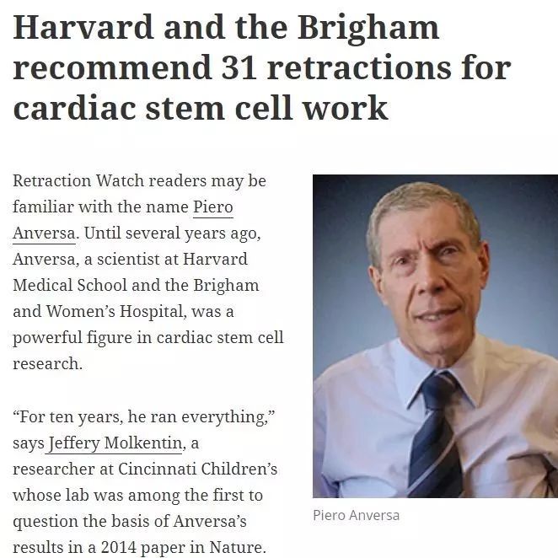Click the number "31" in the headline
The height and width of the screenshot is (558, 558).
239,67
